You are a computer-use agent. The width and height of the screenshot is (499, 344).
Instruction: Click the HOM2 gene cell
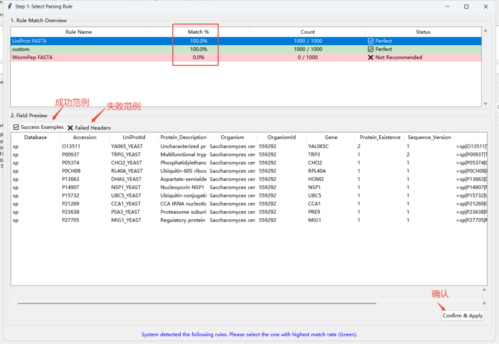[316, 179]
